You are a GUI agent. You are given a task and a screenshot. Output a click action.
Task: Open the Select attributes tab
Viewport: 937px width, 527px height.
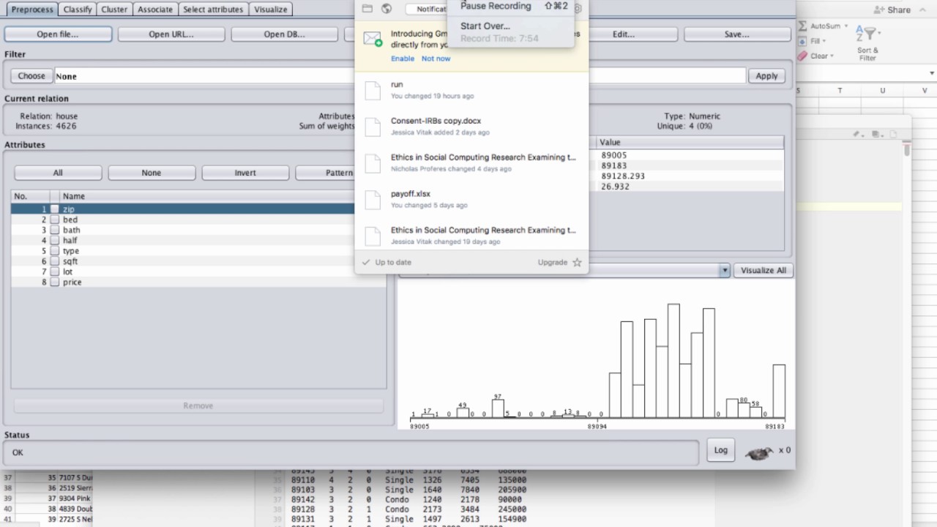tap(213, 10)
